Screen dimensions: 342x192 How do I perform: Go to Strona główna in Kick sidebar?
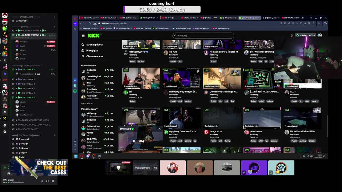pyautogui.click(x=92, y=45)
